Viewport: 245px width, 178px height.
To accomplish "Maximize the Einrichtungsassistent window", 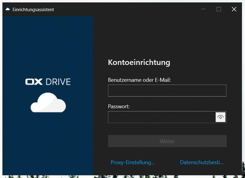I will (x=219, y=9).
